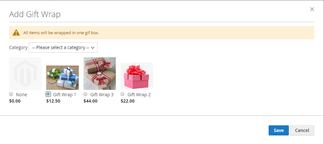Viewport: 324px width, 144px height.
Task: Select the Gift Wrap 3 radio button
Action: (85, 94)
